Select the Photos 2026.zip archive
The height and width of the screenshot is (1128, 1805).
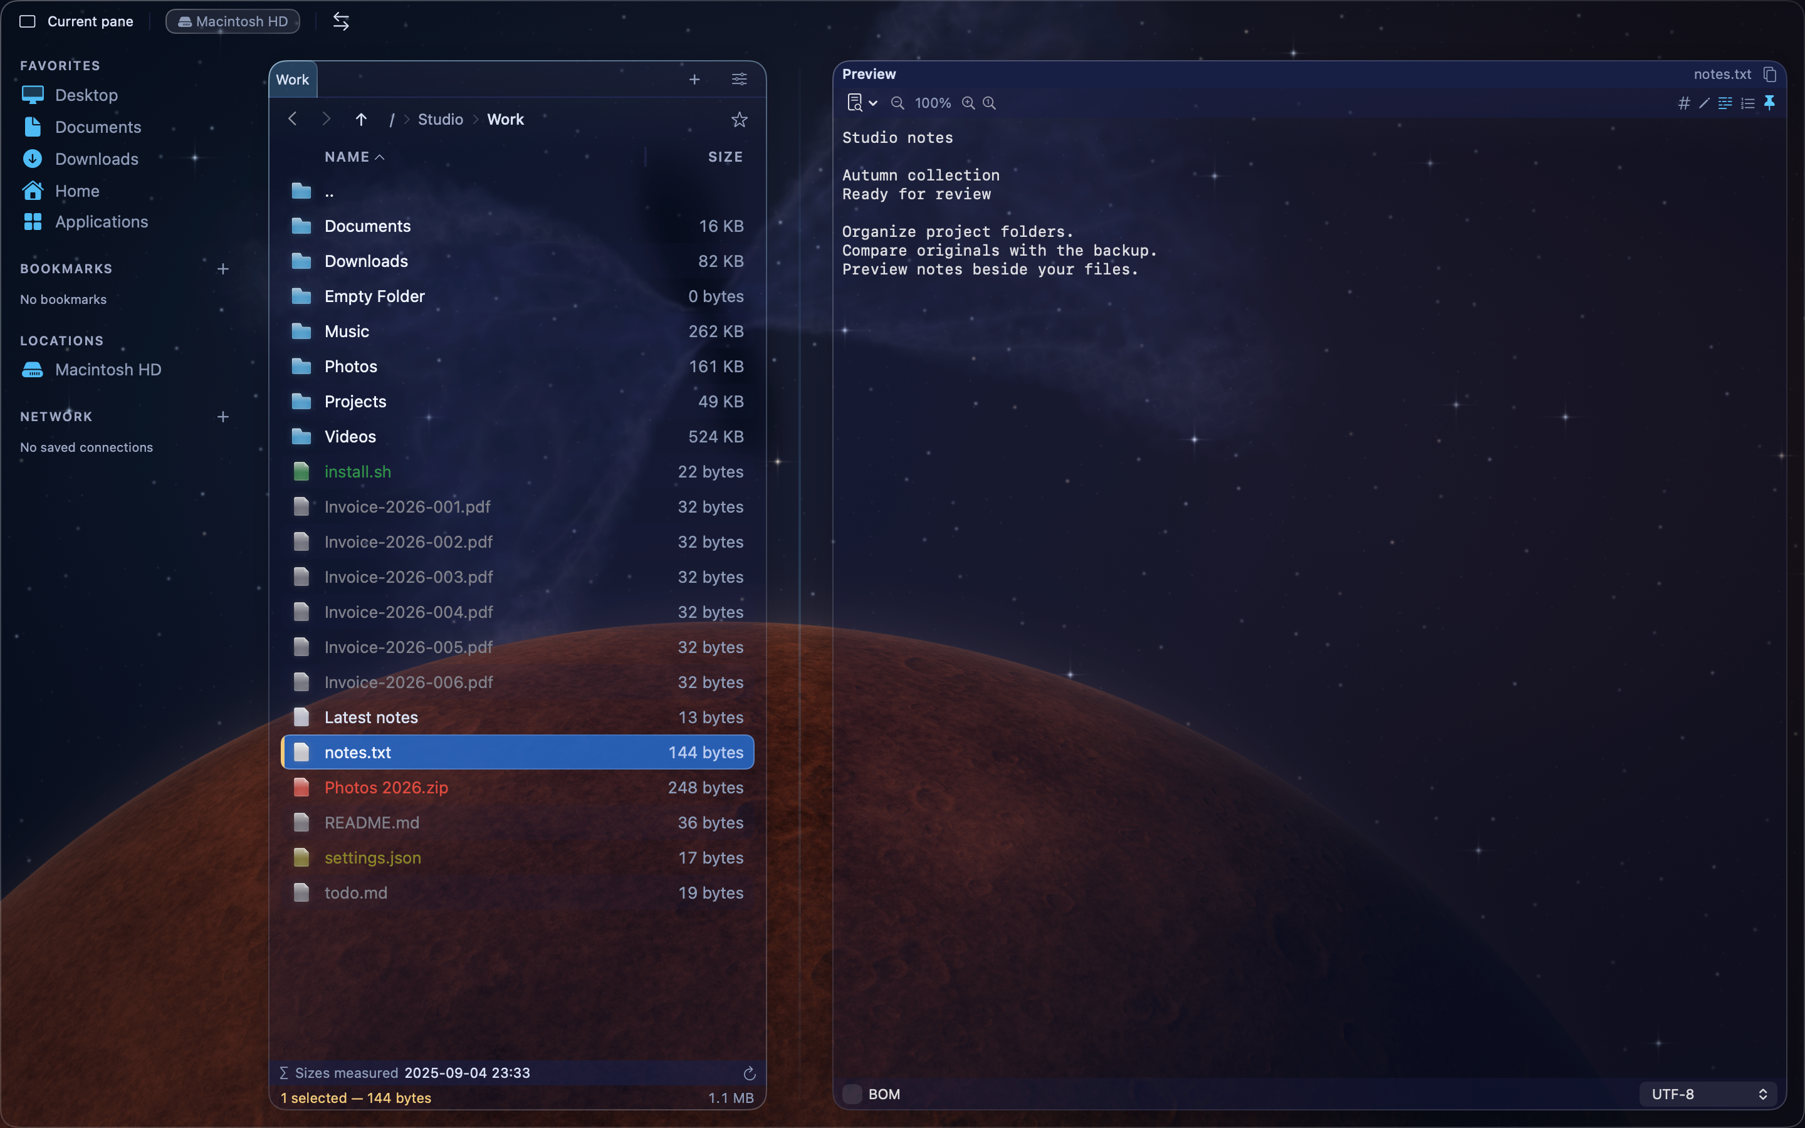pos(518,787)
